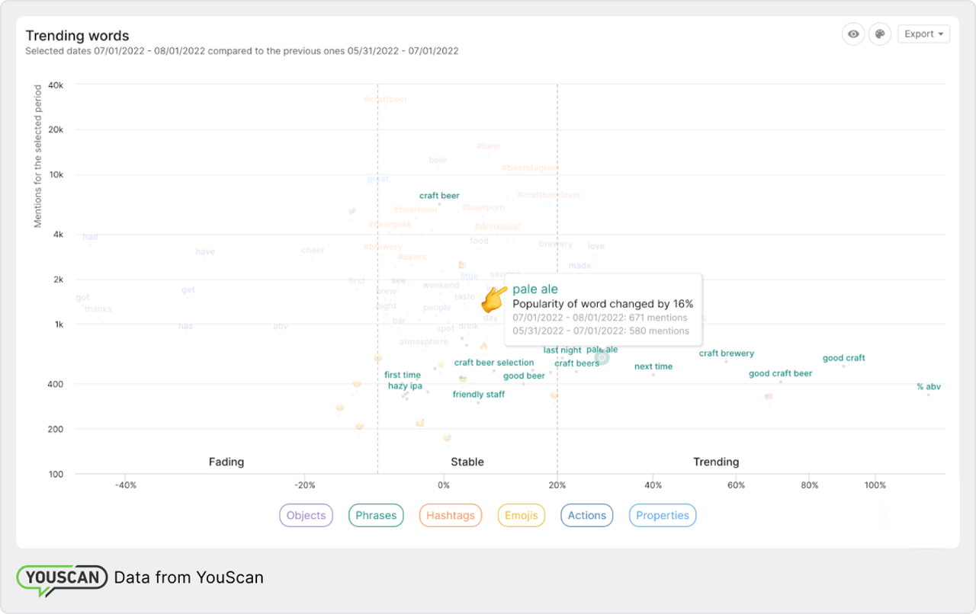Click the highlighted pale ale data point
This screenshot has width=976, height=614.
coord(602,357)
